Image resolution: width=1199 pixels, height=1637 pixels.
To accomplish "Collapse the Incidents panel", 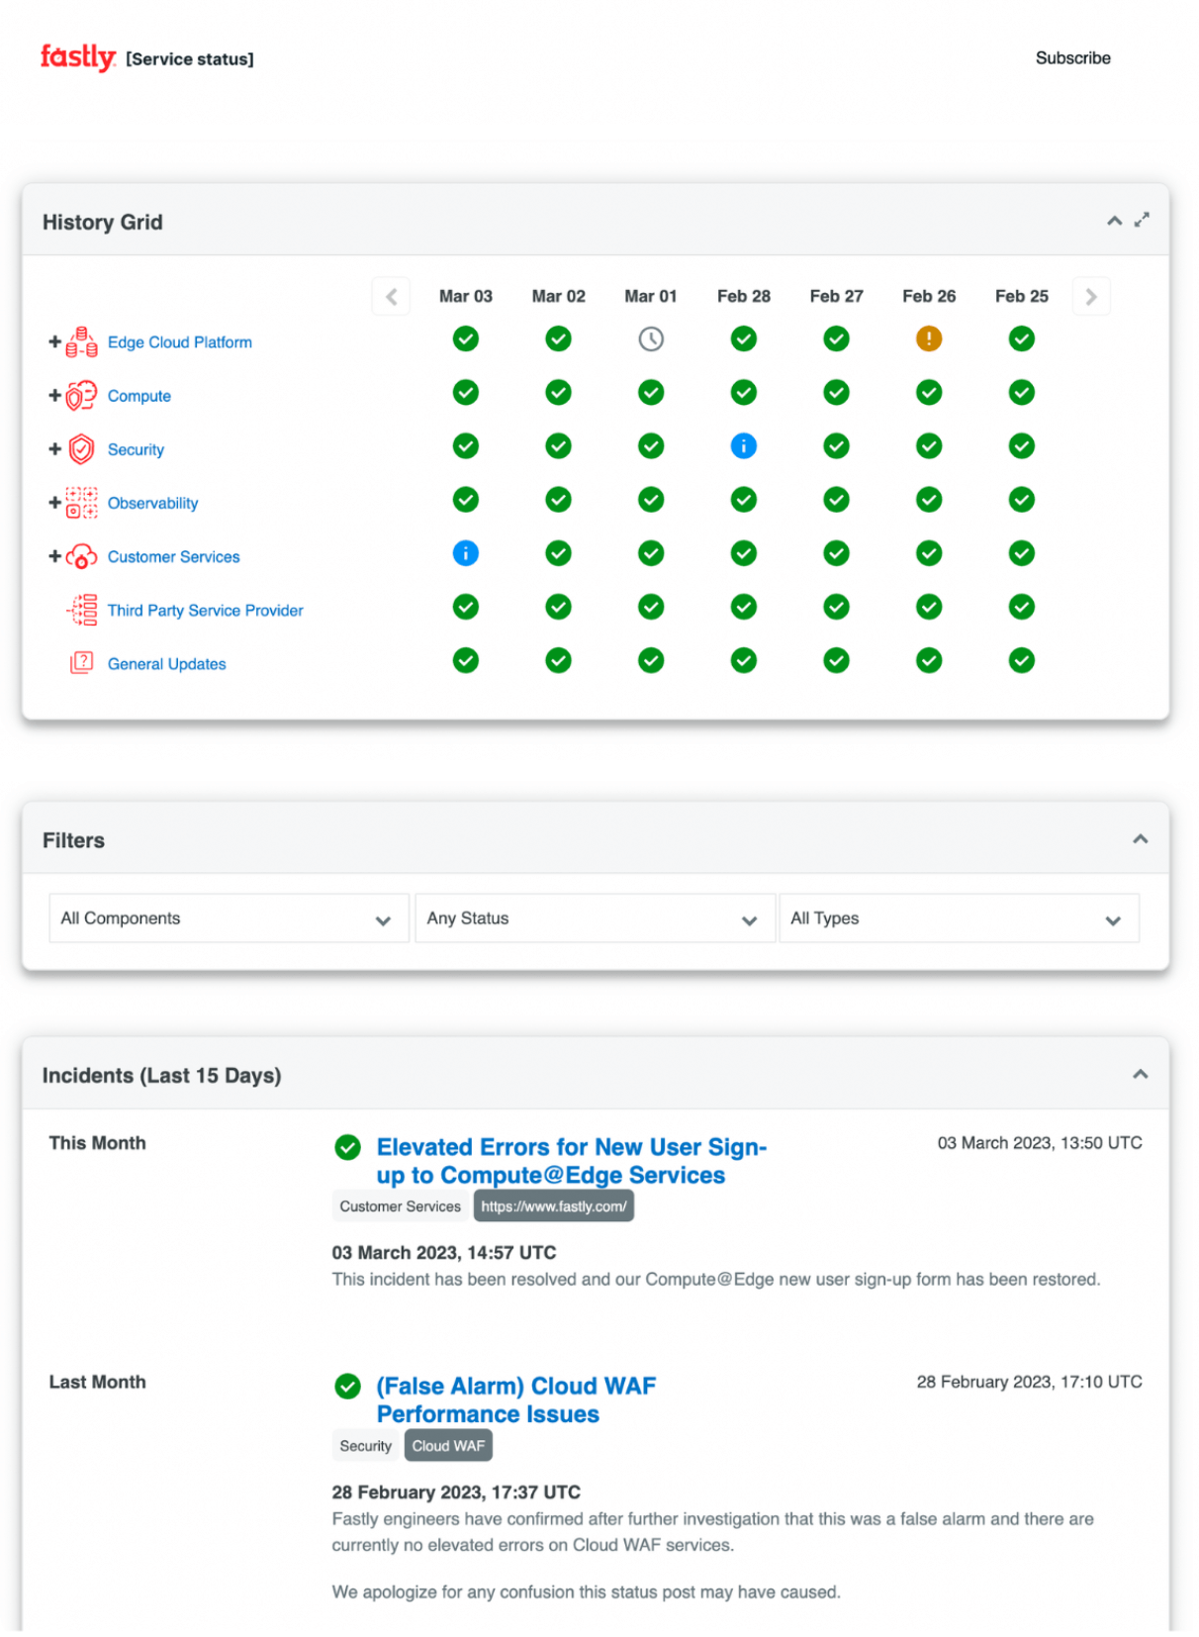I will [1140, 1075].
